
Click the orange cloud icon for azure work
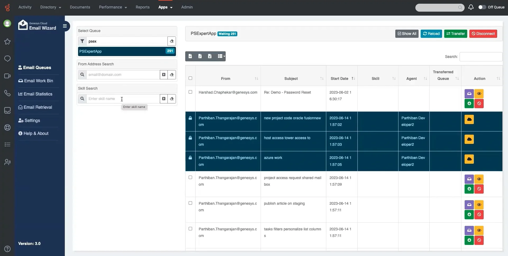click(x=469, y=159)
